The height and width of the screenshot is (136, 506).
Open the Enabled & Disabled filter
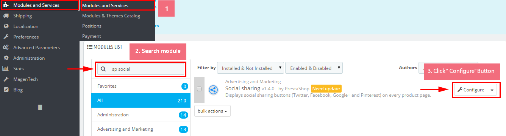[314, 68]
